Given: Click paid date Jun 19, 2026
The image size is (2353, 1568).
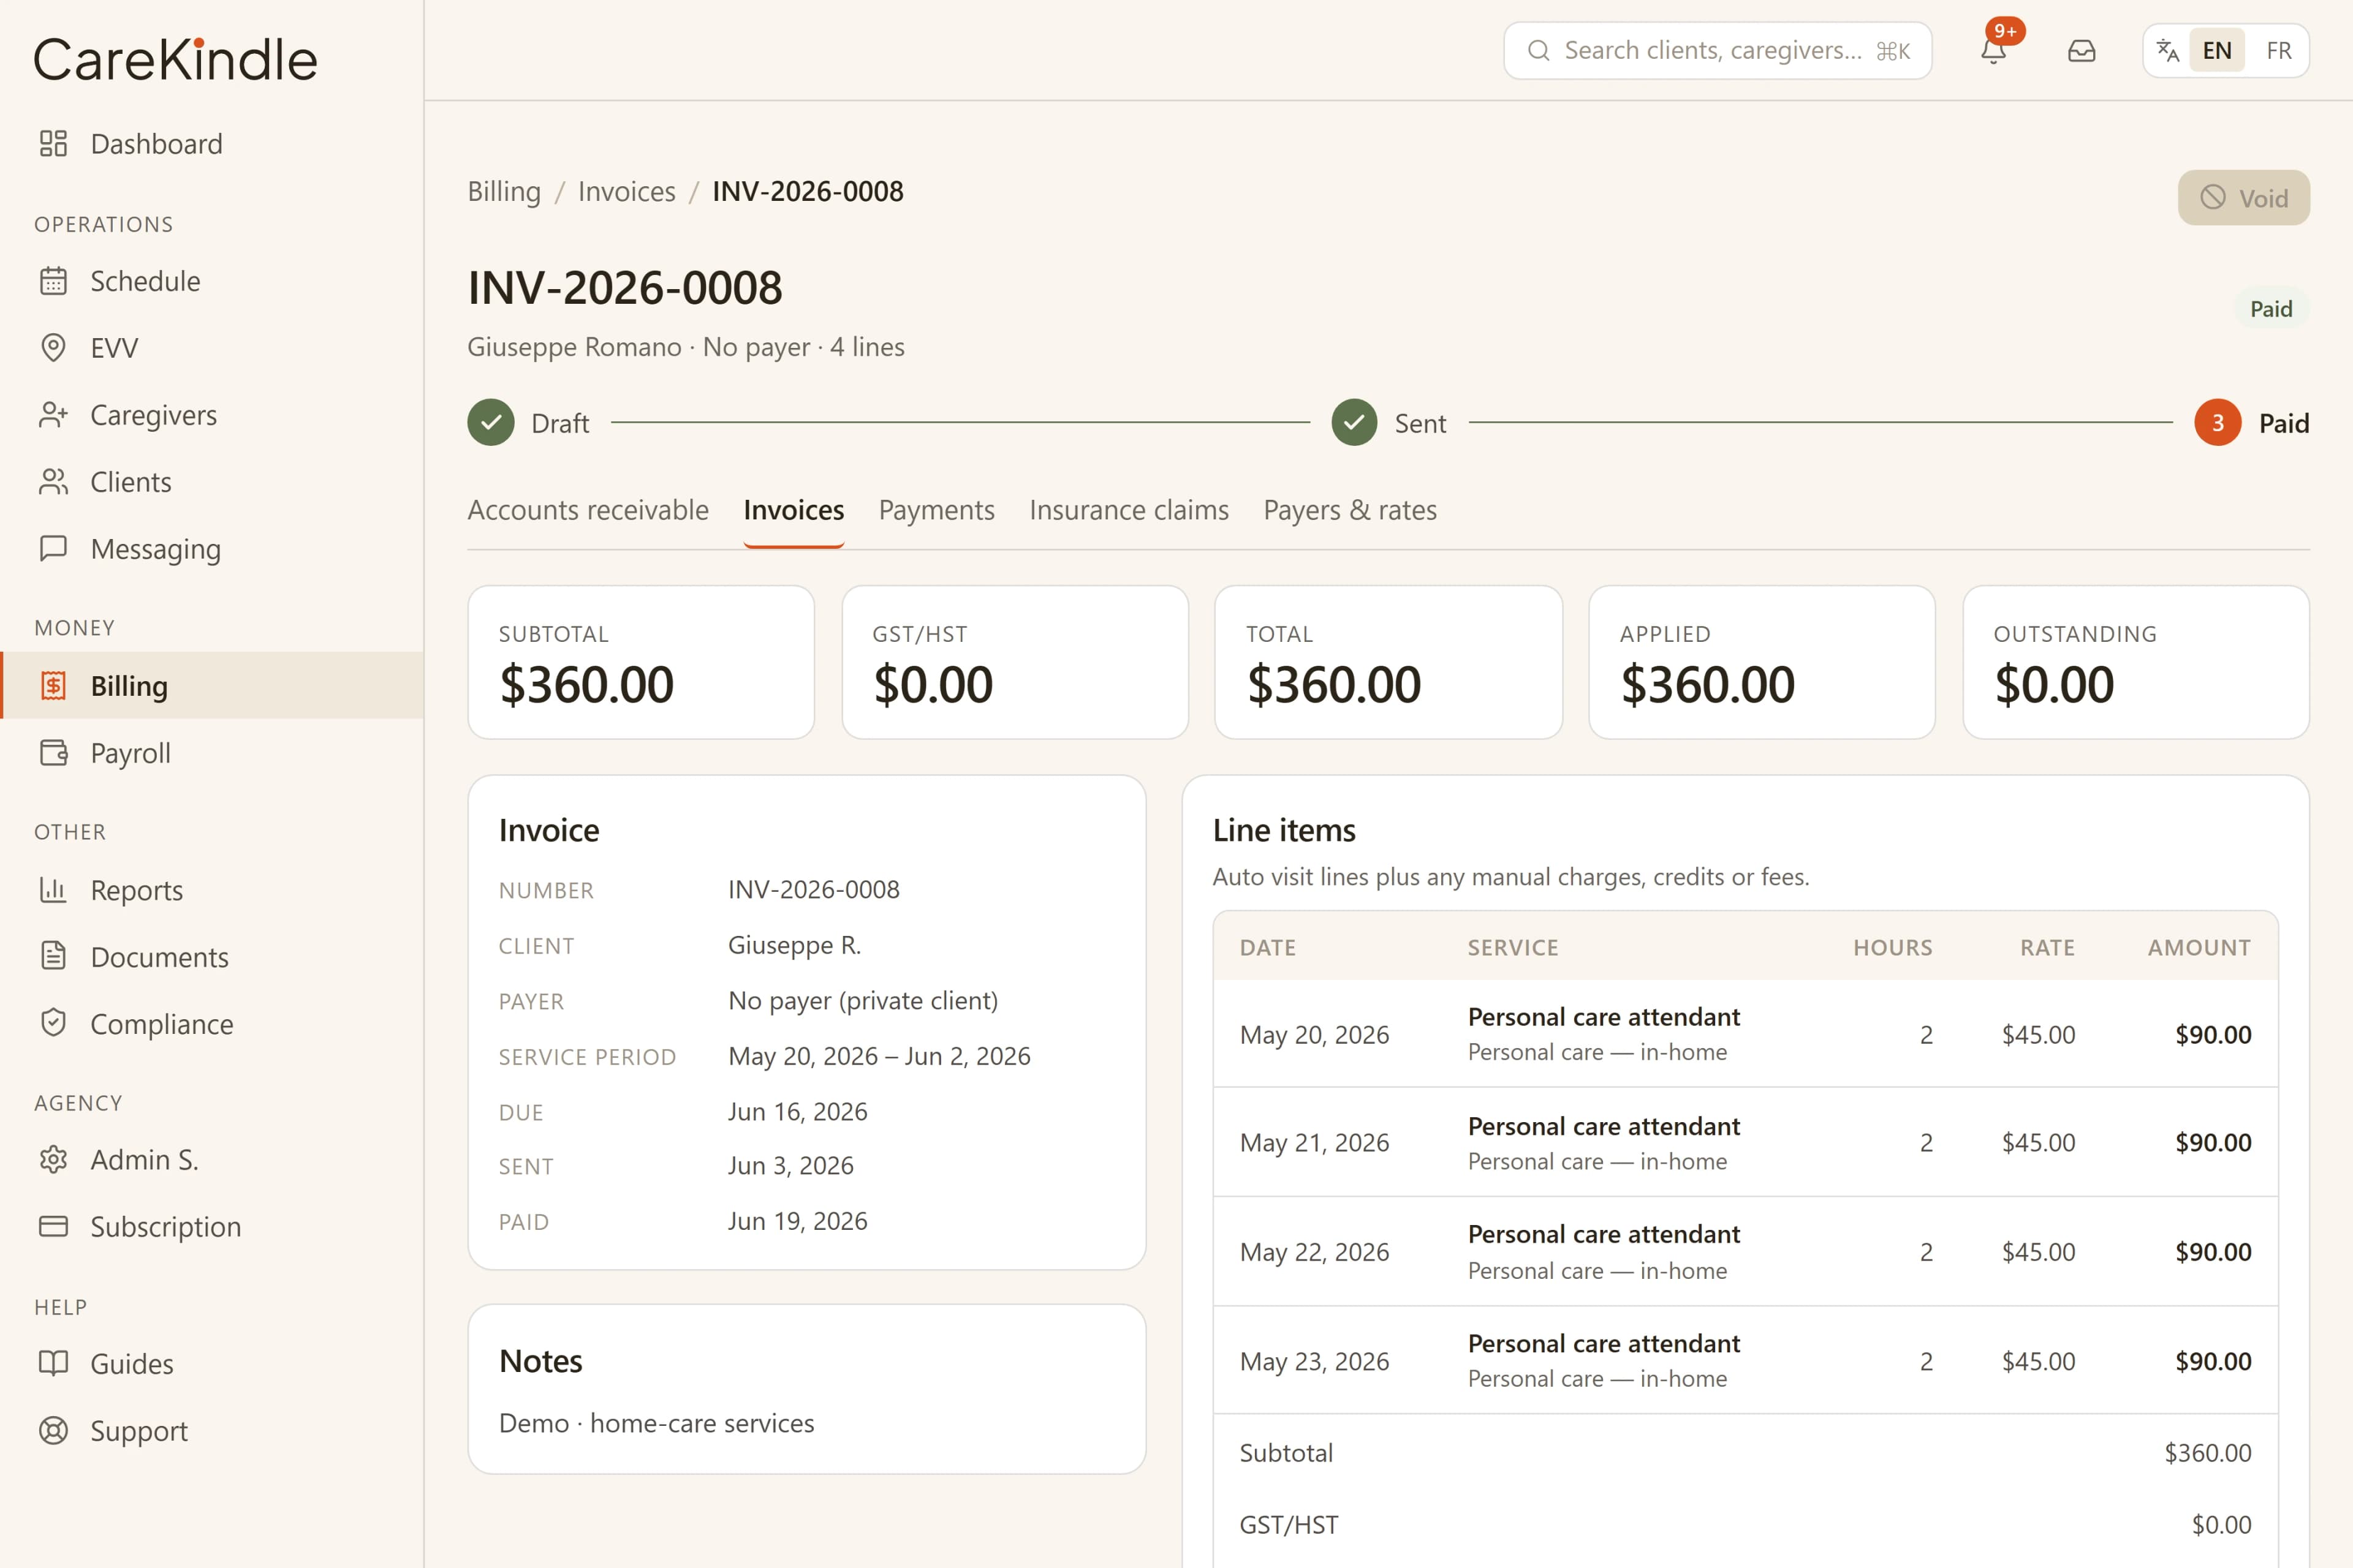Looking at the screenshot, I should click(x=797, y=1221).
